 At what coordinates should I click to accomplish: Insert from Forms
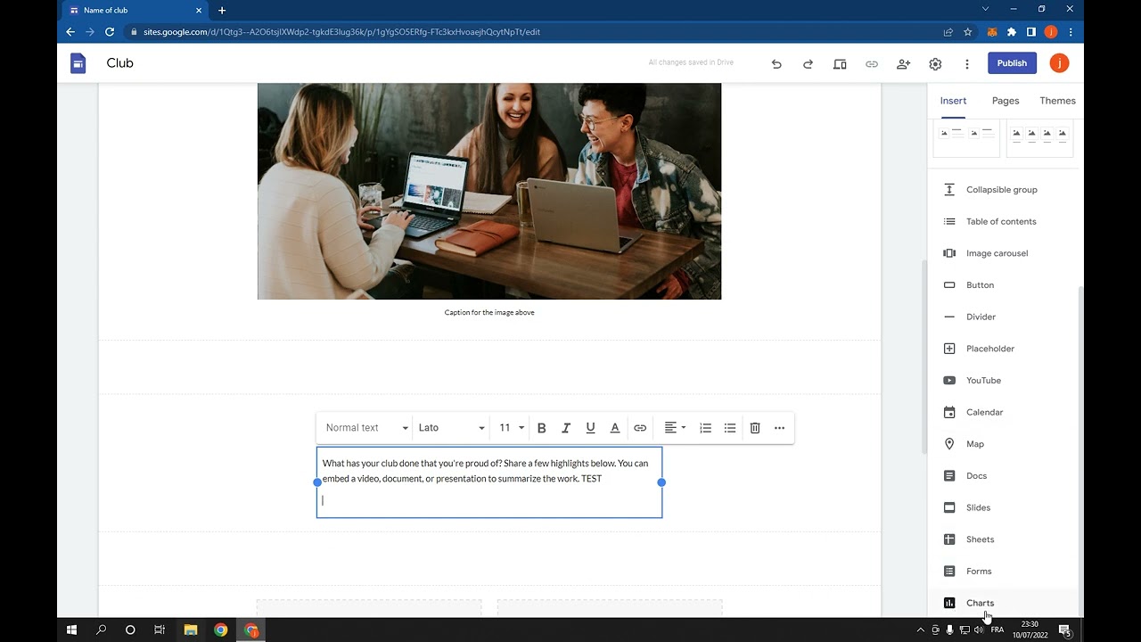coord(1003,572)
